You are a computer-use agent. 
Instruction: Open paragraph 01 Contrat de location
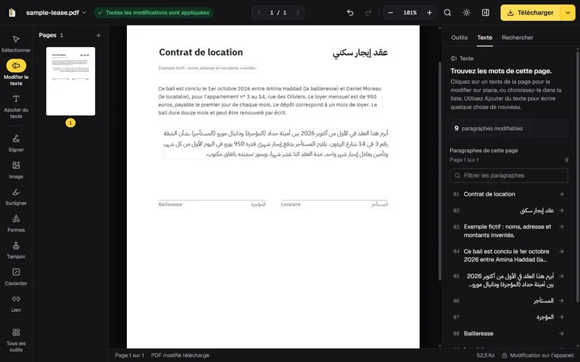[509, 194]
